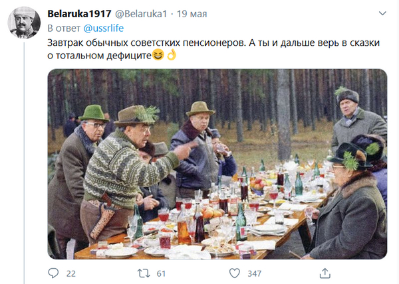Screen dimensions: 399x284
Task: Retweet this post using the retweet icon
Action: pyautogui.click(x=144, y=273)
